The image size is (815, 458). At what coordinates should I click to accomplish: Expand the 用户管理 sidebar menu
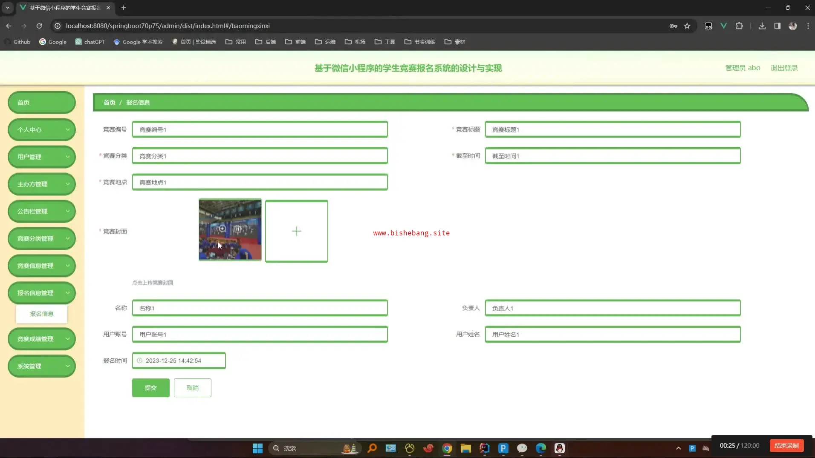(x=42, y=157)
